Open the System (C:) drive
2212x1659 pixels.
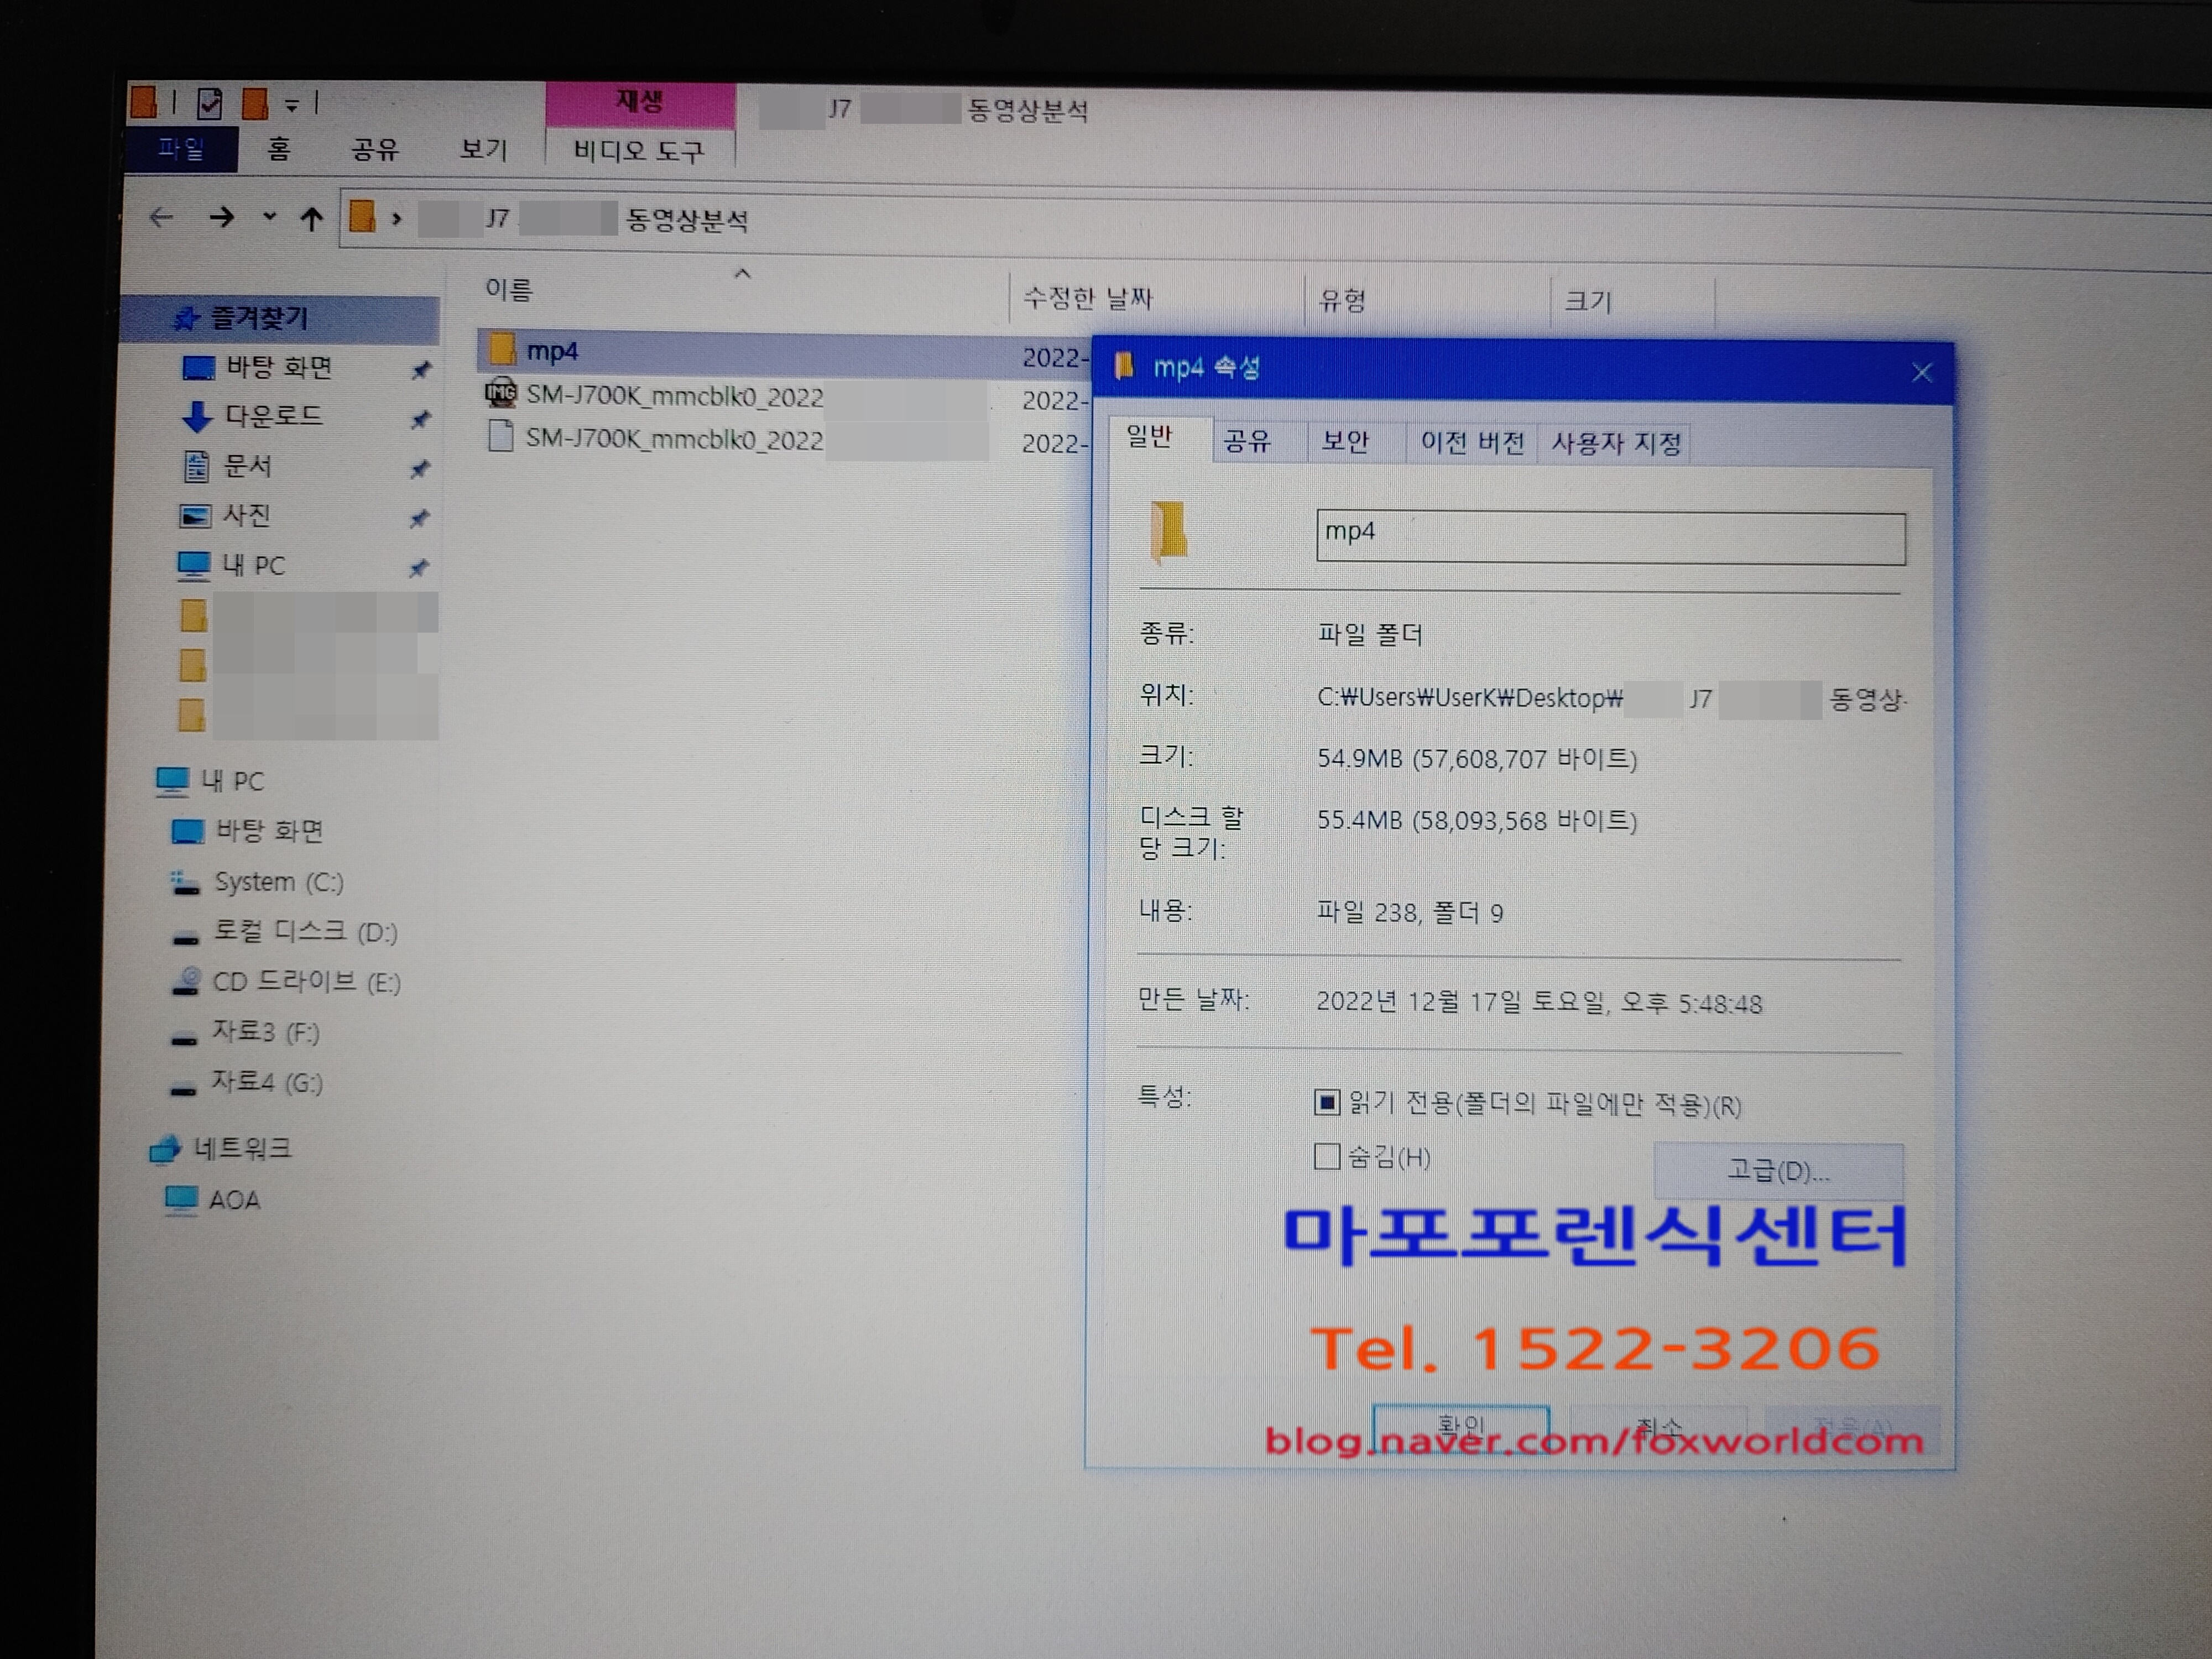pyautogui.click(x=278, y=881)
